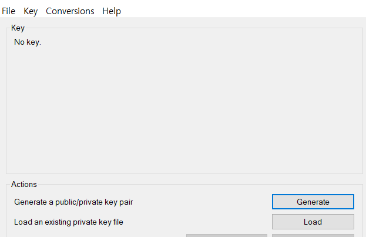Open the Help menu

click(112, 11)
